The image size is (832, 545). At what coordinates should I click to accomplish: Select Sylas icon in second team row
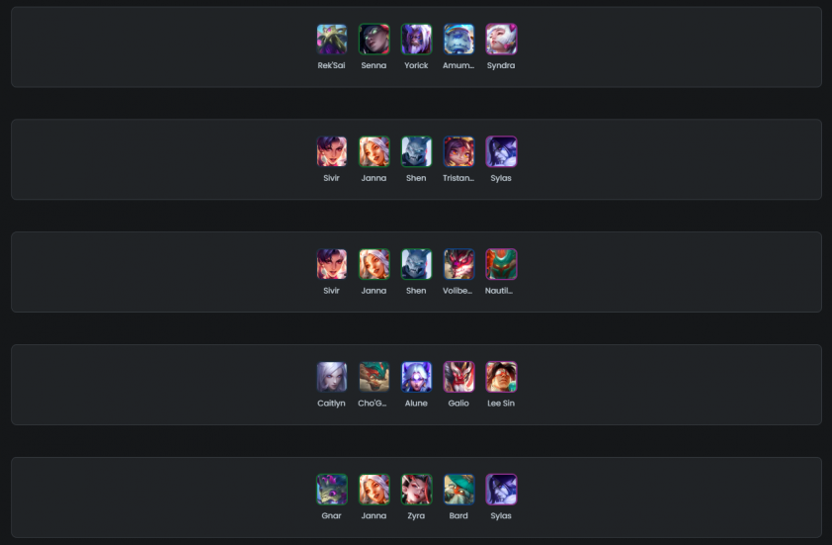point(501,152)
